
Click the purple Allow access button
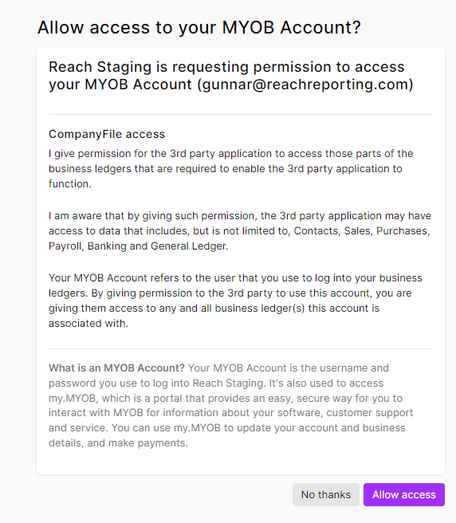pos(404,494)
